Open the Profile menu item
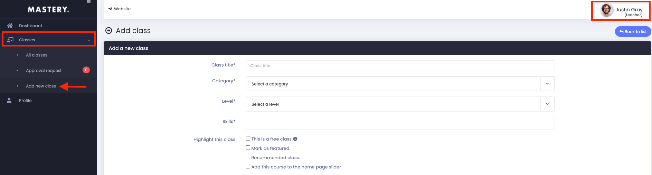Screen dimensions: 652x175 tap(48, 100)
